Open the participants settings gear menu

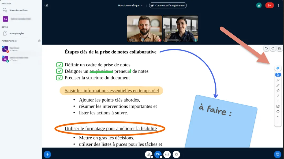[39, 41]
